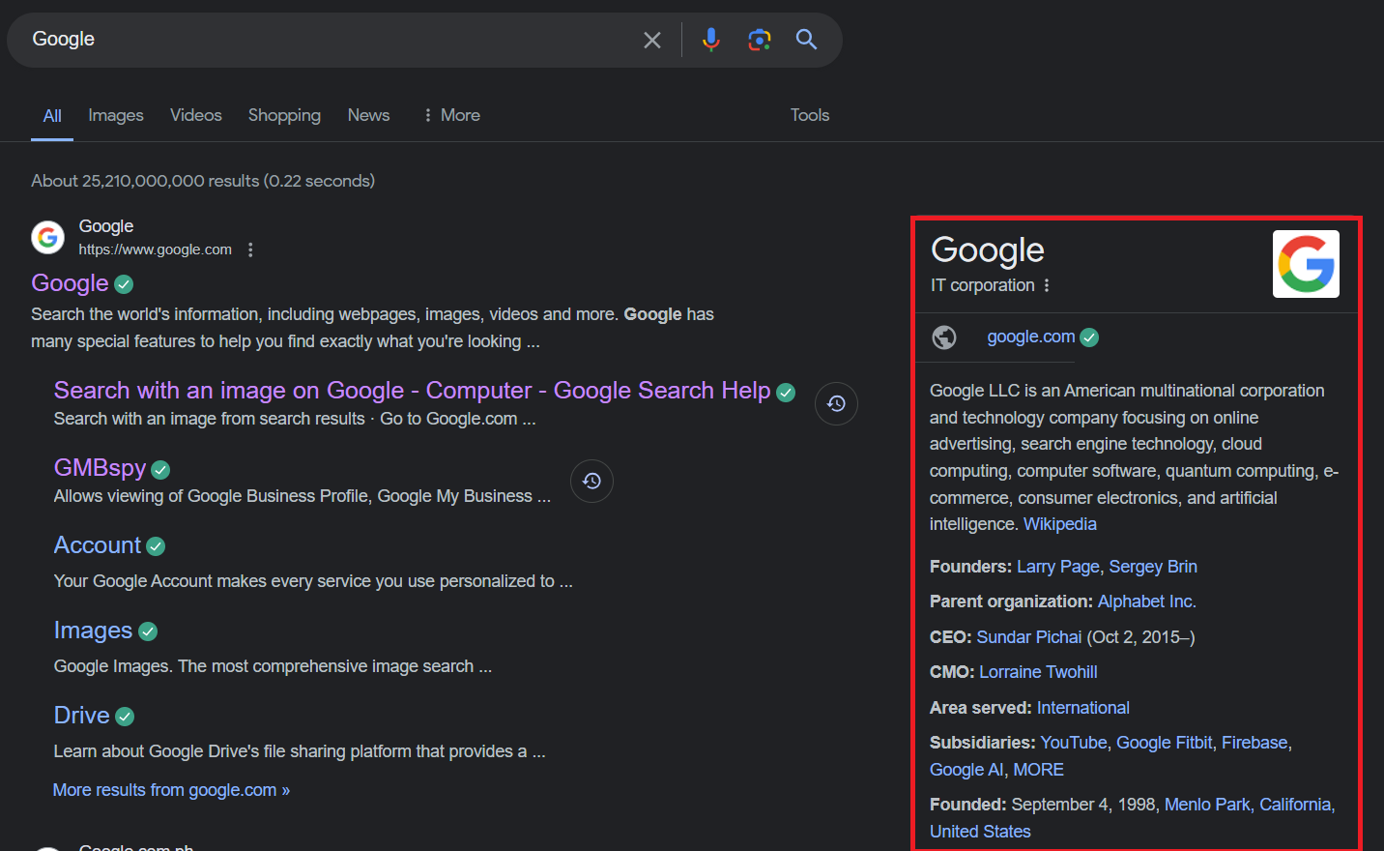Click the history icon beside Search with an image result

click(836, 403)
